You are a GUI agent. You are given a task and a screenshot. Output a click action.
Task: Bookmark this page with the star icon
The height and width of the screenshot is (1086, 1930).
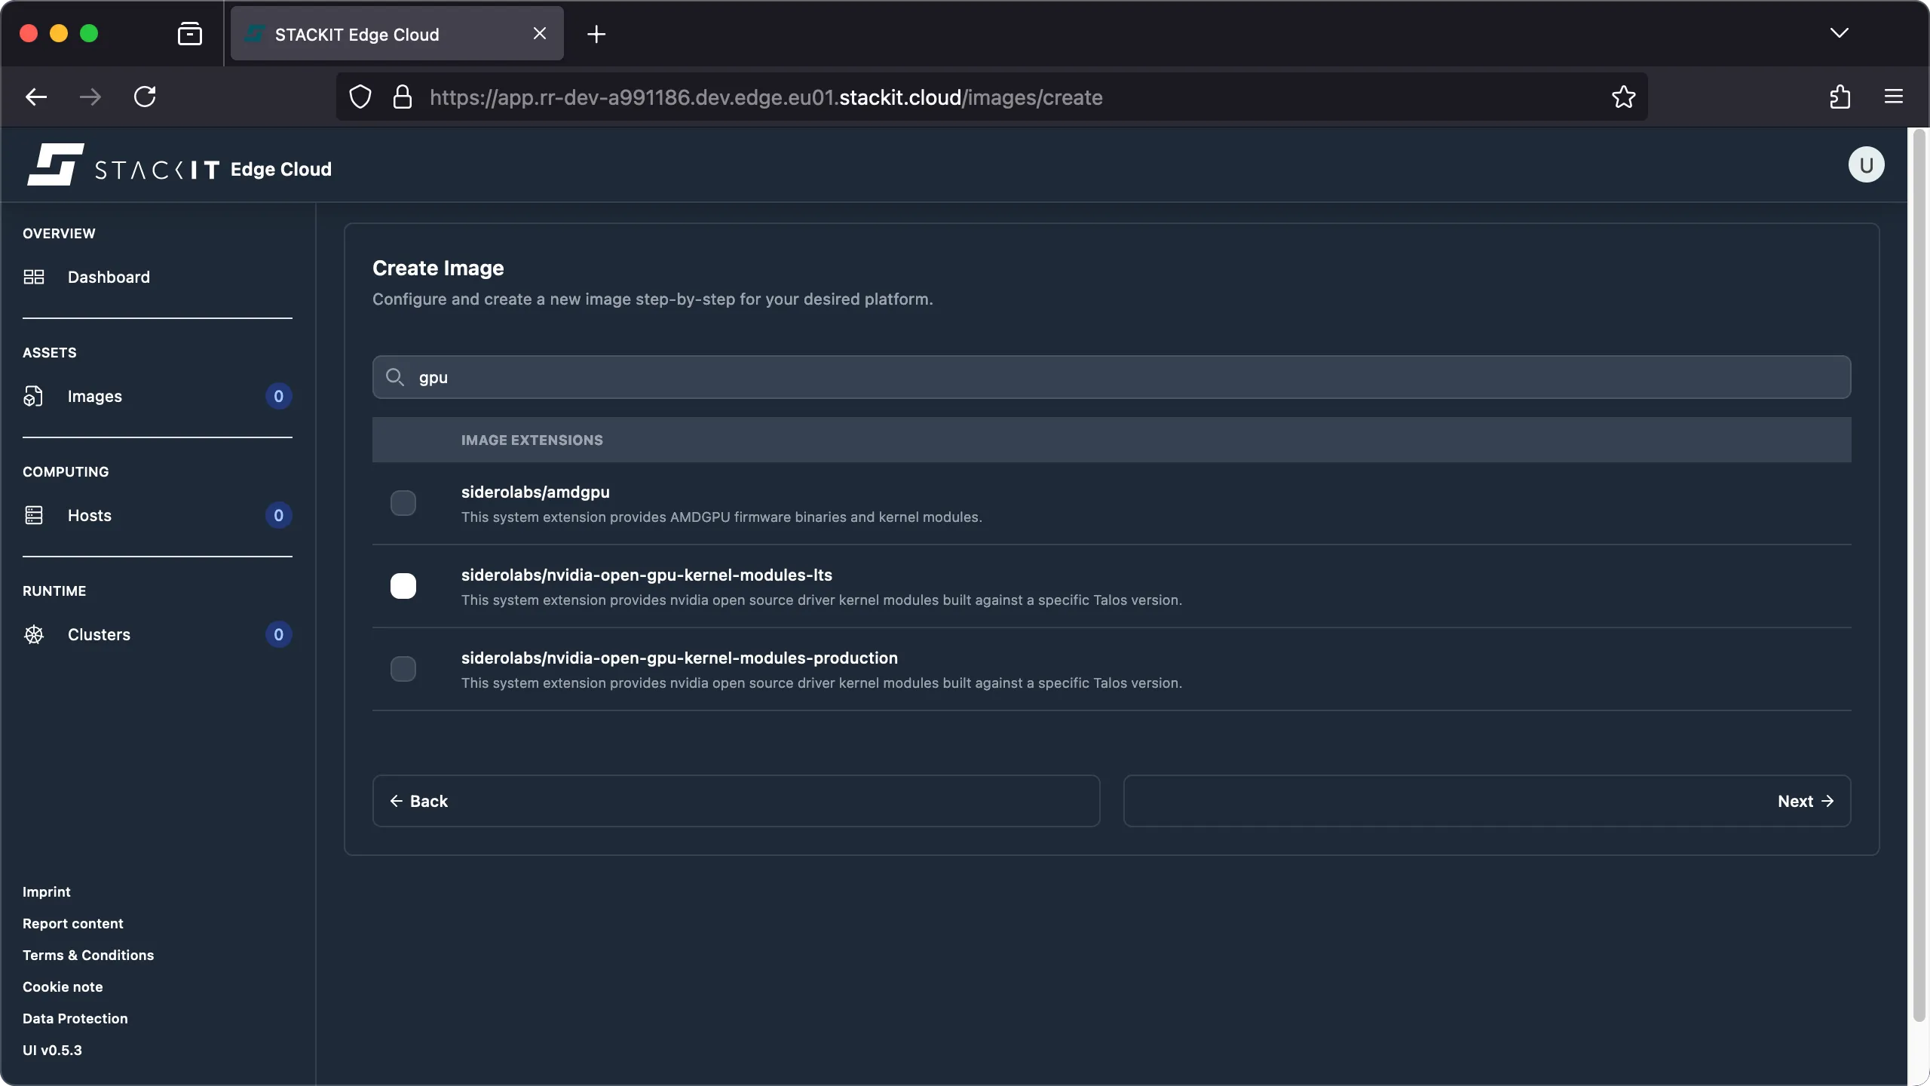point(1622,97)
